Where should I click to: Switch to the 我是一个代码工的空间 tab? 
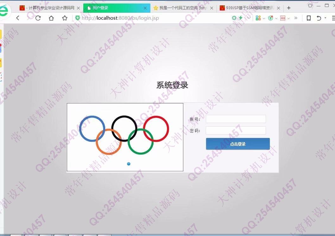(183, 8)
